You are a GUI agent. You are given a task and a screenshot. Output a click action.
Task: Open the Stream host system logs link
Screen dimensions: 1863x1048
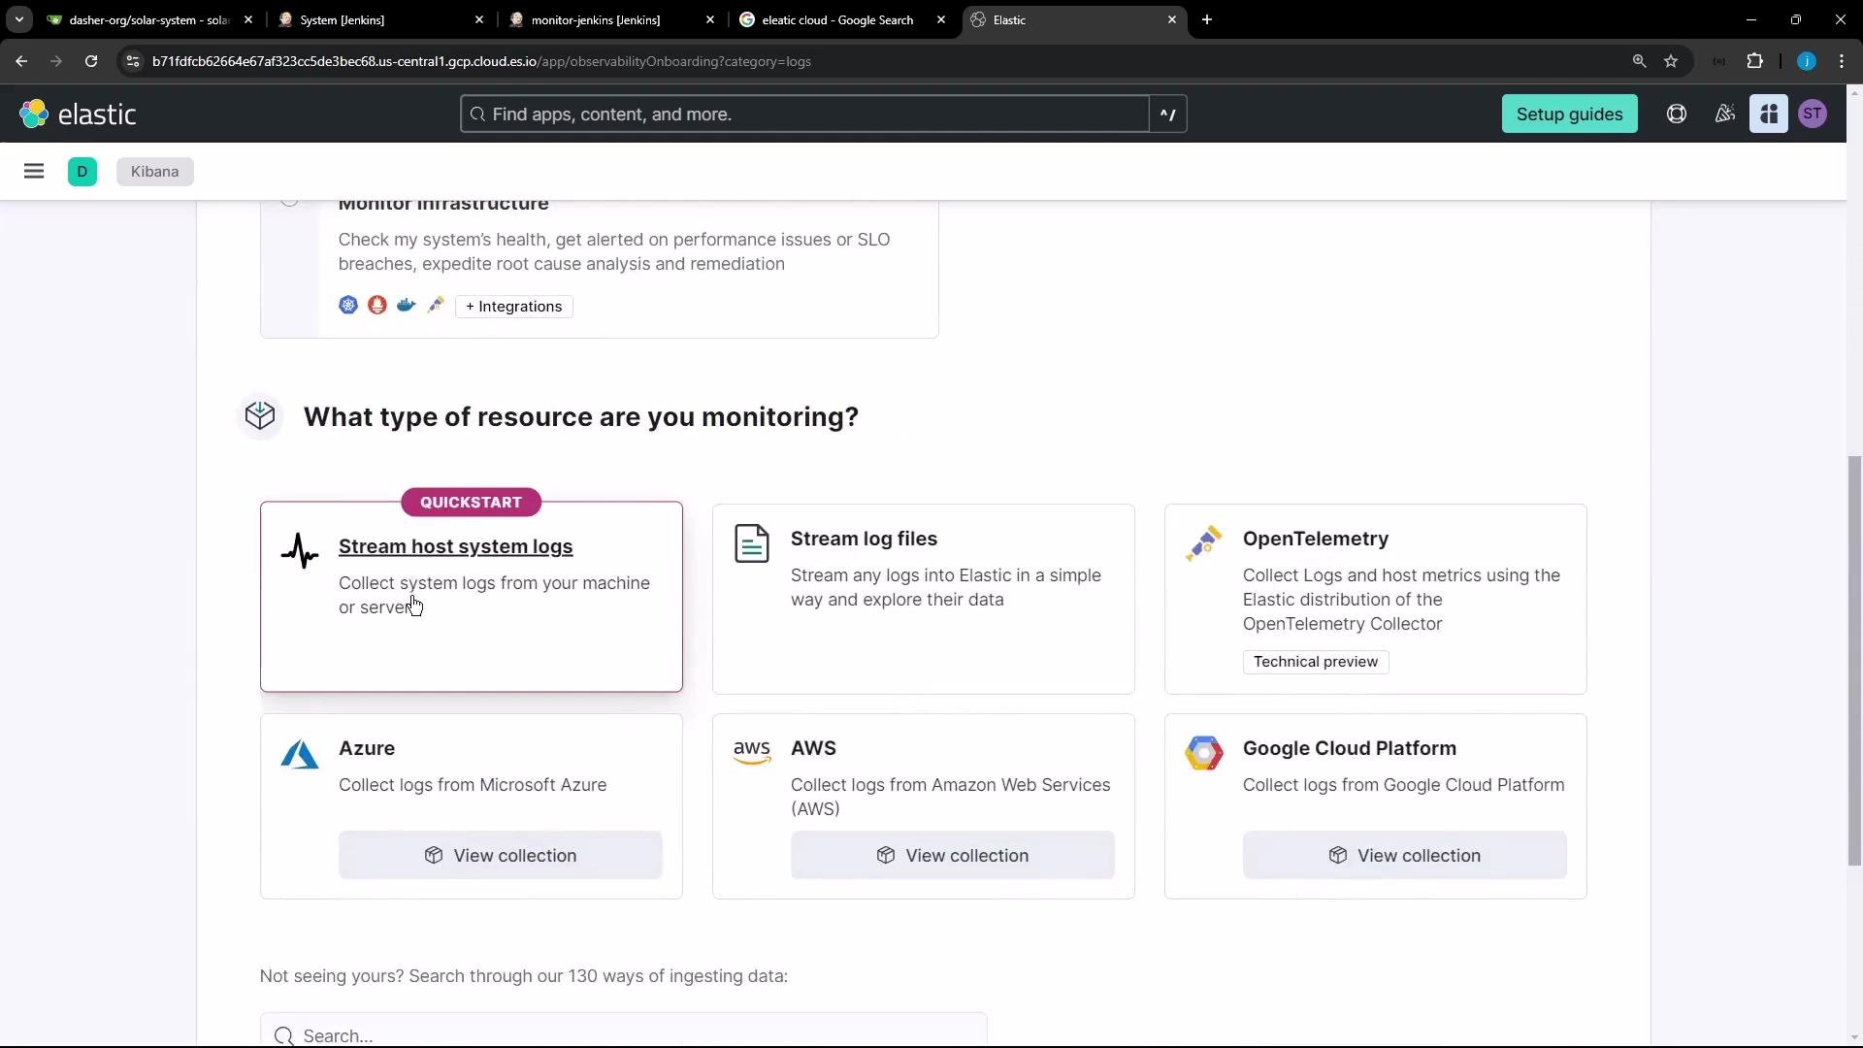tap(455, 546)
